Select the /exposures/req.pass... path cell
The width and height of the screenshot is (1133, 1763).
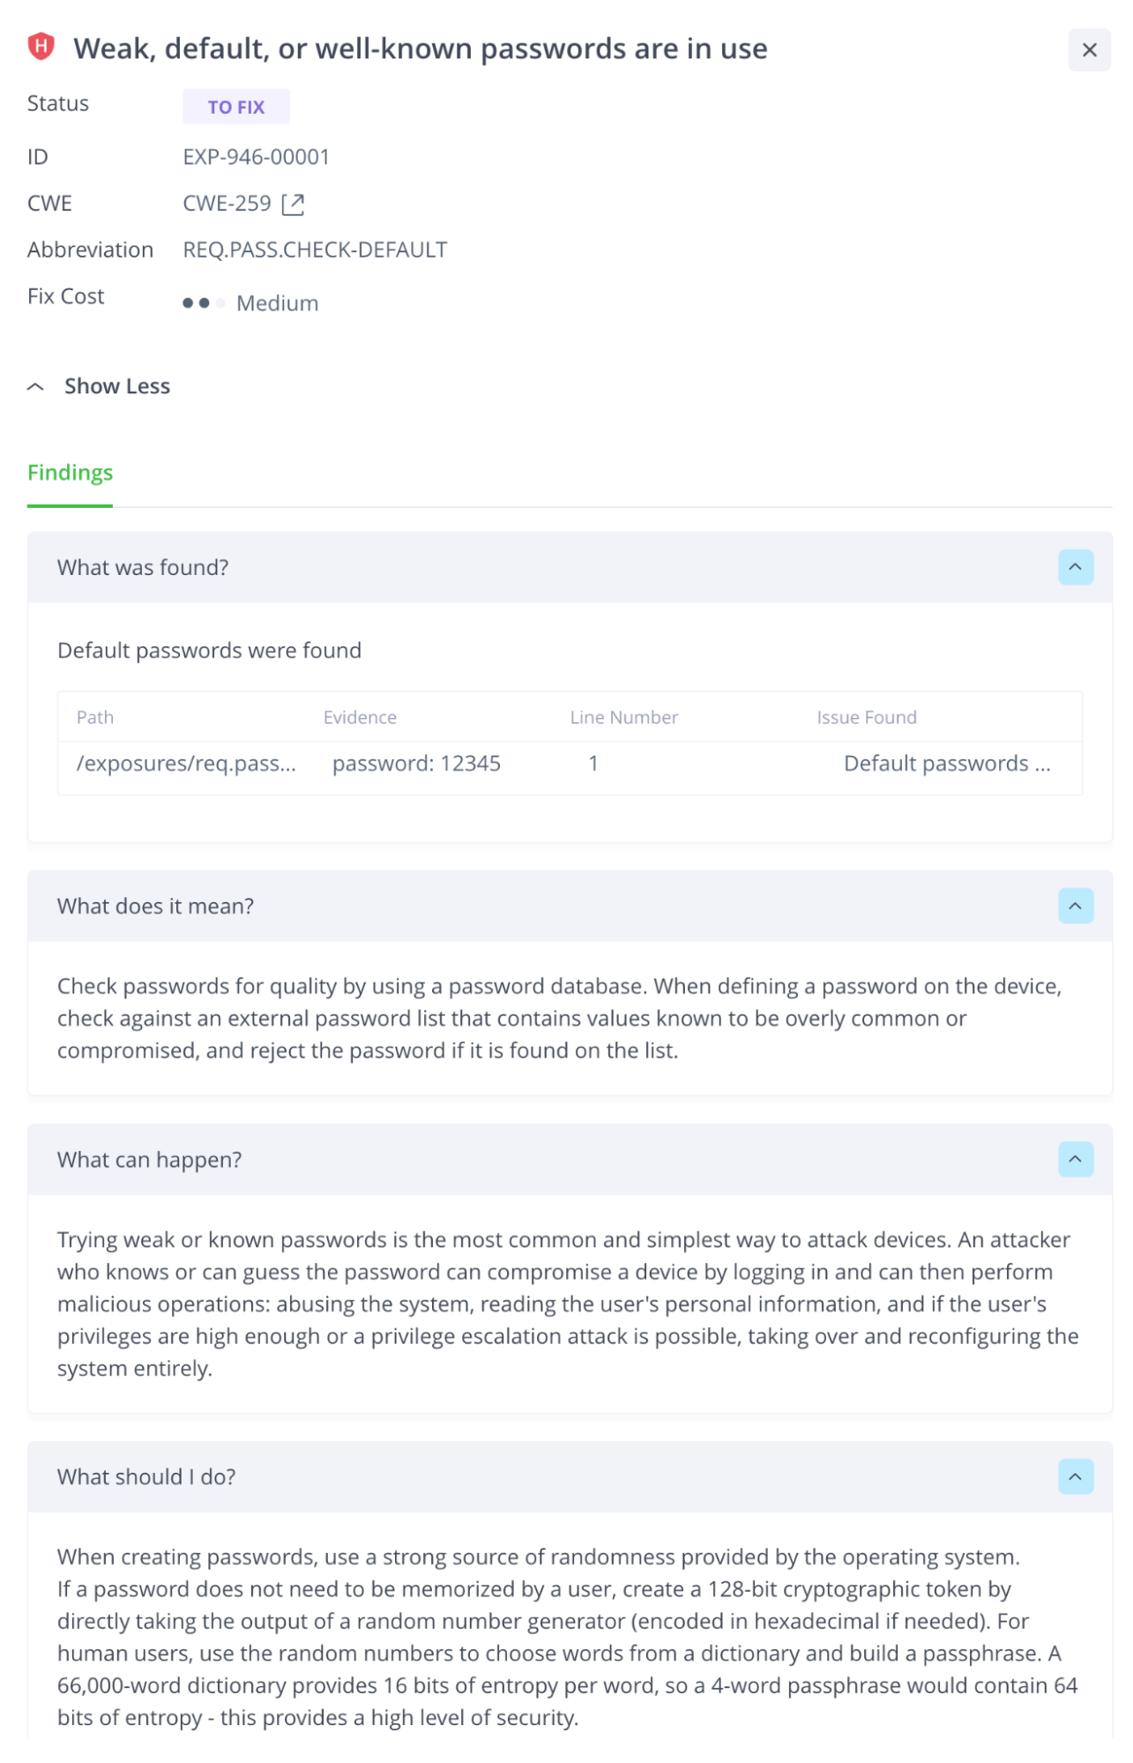tap(186, 764)
